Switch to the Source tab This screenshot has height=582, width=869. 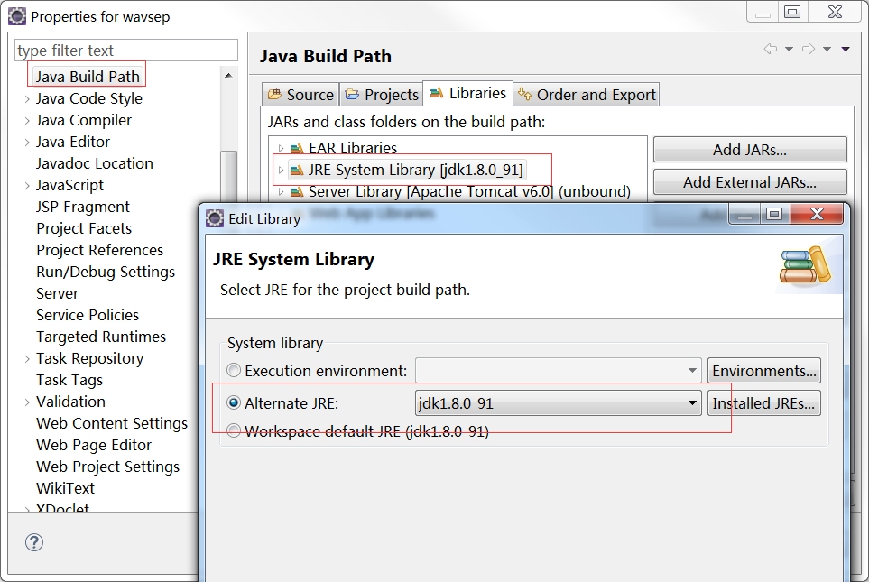tap(300, 95)
